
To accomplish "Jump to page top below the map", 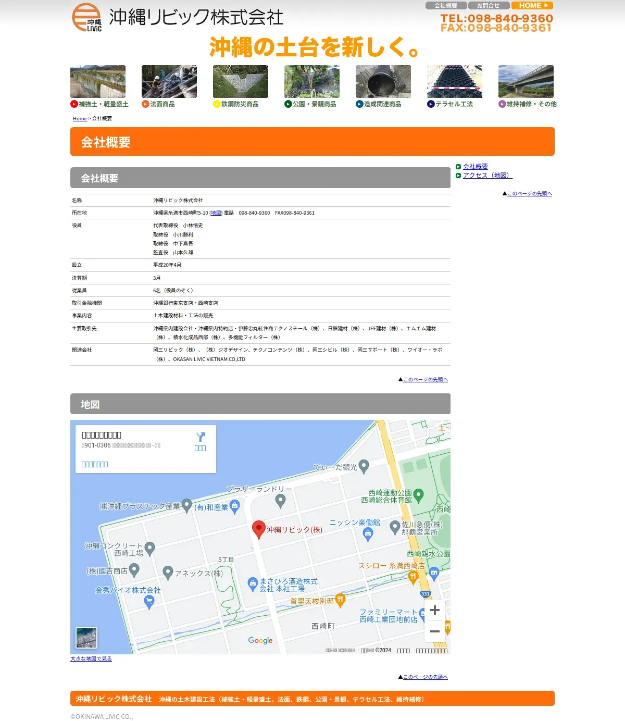I will (425, 677).
